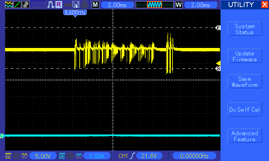Open the cyan channel 1.00V scale setting
The height and width of the screenshot is (161, 269).
(97, 156)
